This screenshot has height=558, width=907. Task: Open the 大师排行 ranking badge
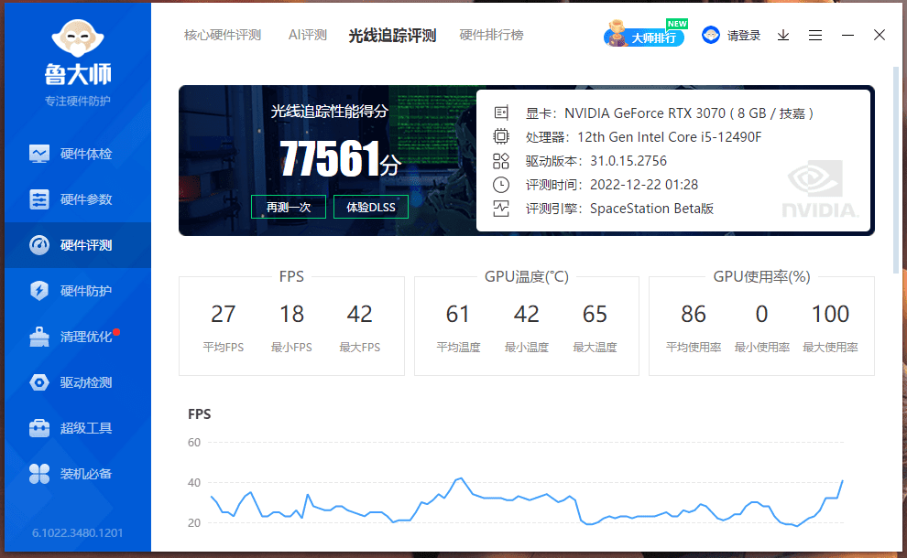[646, 34]
